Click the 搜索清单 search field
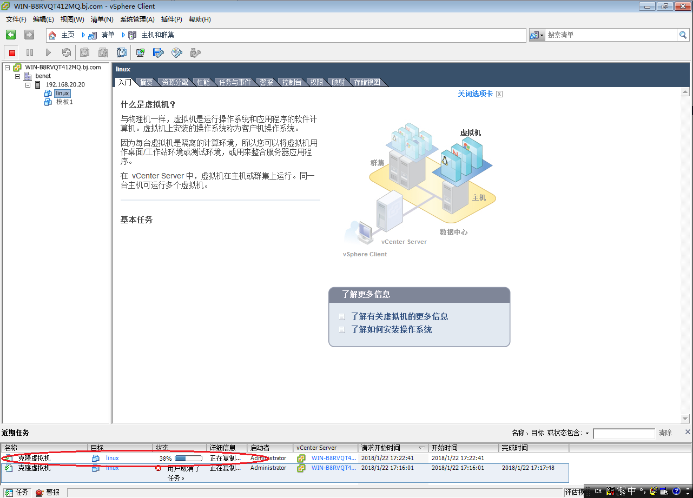Screen dimensions: 693x498 coord(611,35)
